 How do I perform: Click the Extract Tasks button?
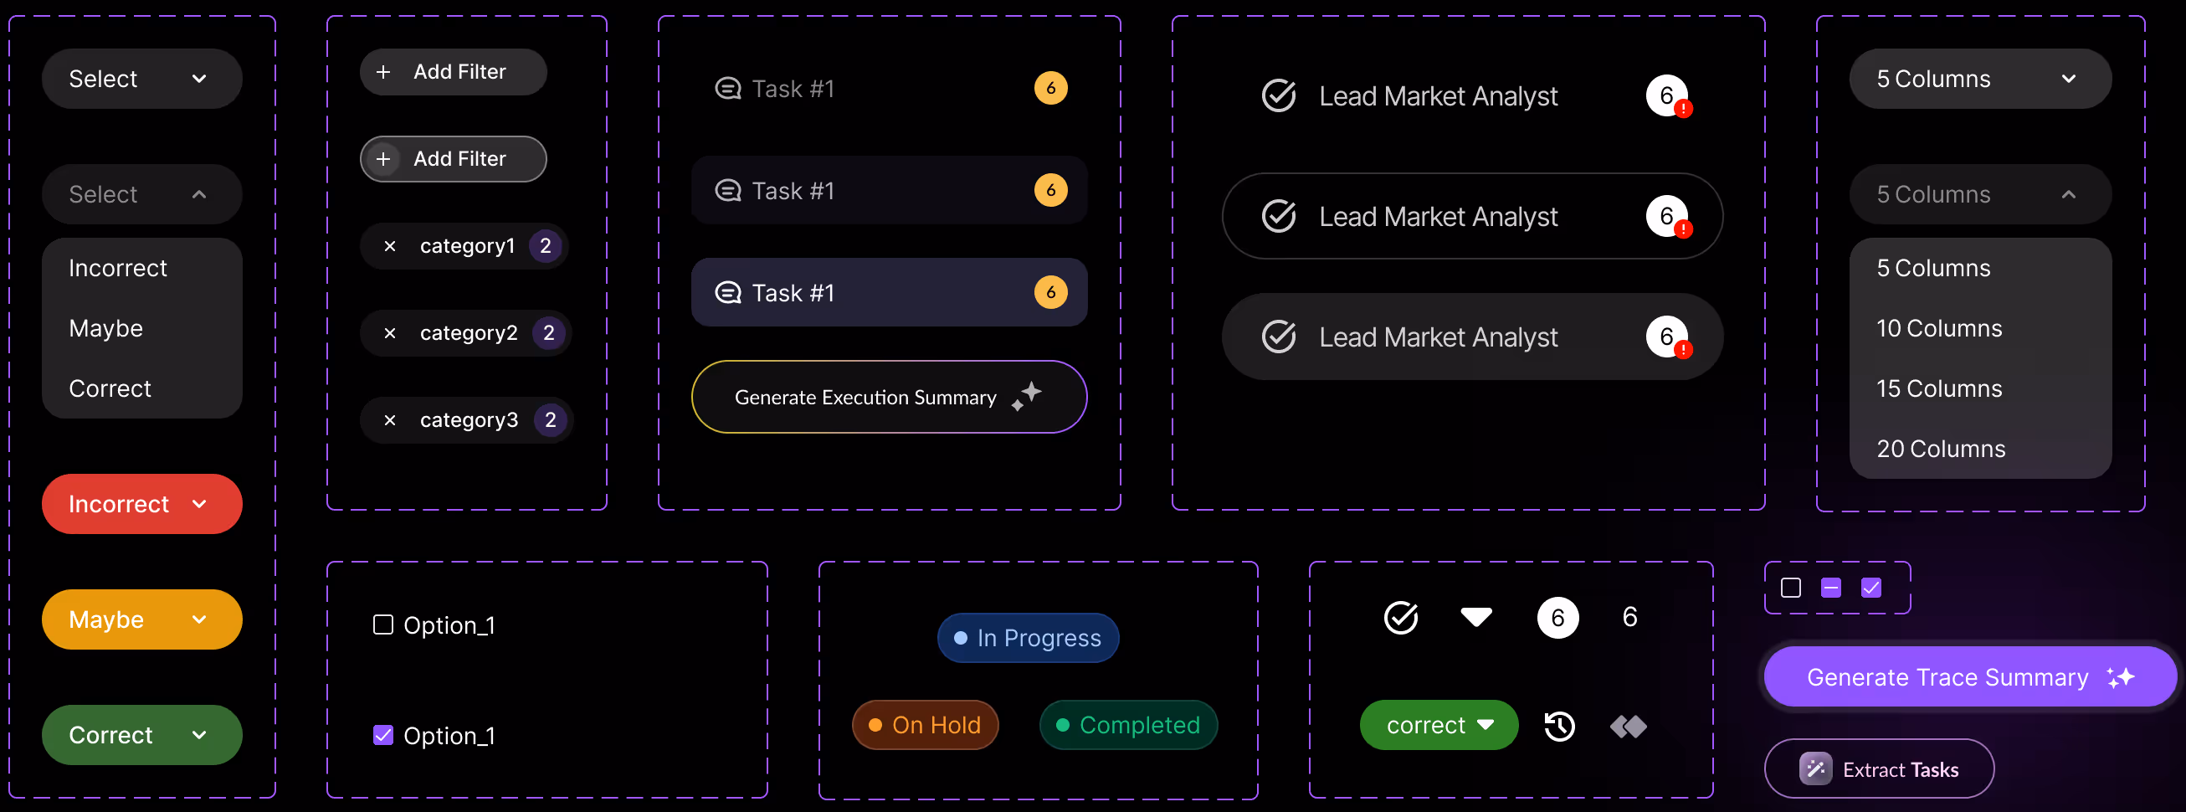pos(1879,768)
